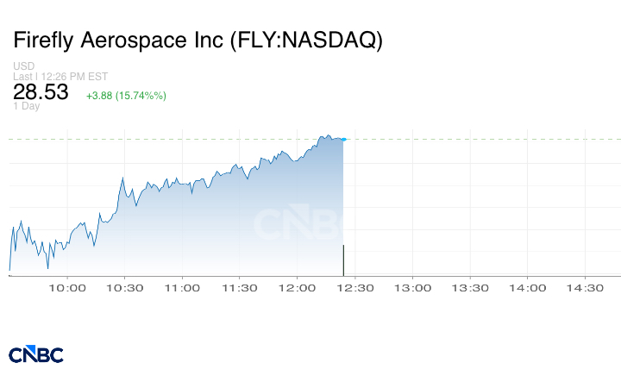Pick 14:30 on the time axis
The height and width of the screenshot is (388, 621).
(584, 288)
